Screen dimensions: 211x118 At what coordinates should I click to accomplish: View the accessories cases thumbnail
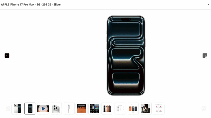[133, 109]
